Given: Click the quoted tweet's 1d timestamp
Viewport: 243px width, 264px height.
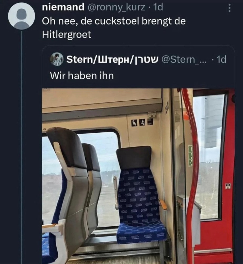Looking at the screenshot, I should [221, 59].
